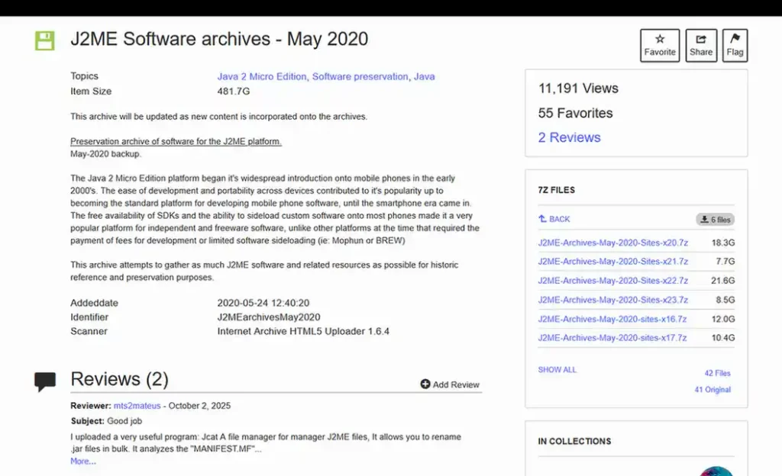Click the Share button

[x=701, y=45]
